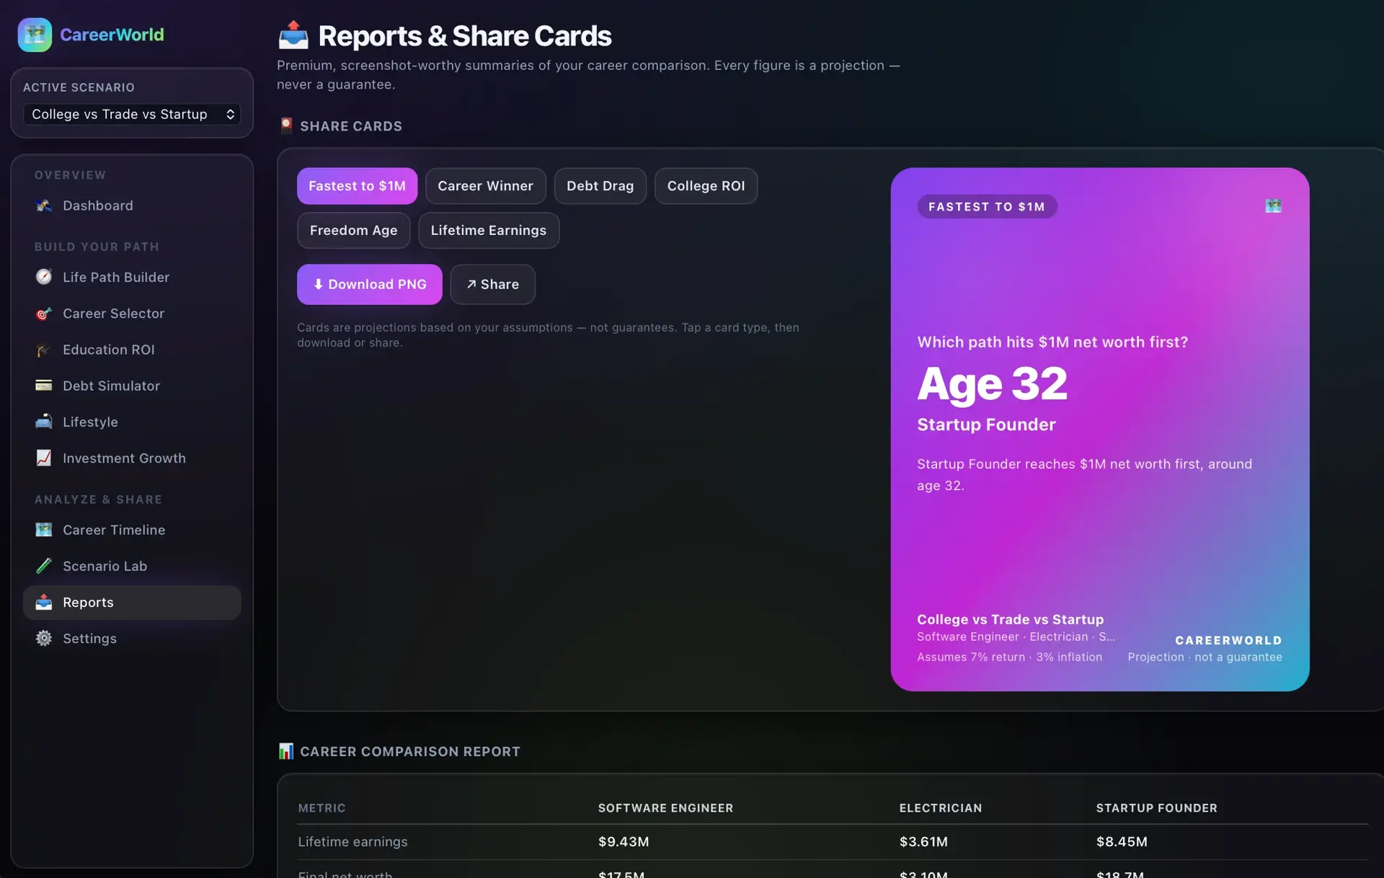Image resolution: width=1384 pixels, height=878 pixels.
Task: Click the Lifestyle couch icon
Action: (44, 422)
